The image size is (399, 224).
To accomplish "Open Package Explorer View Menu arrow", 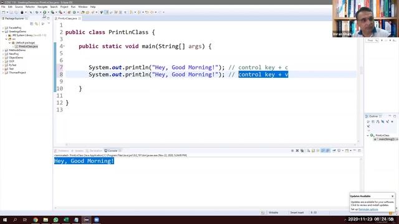I will (49, 24).
